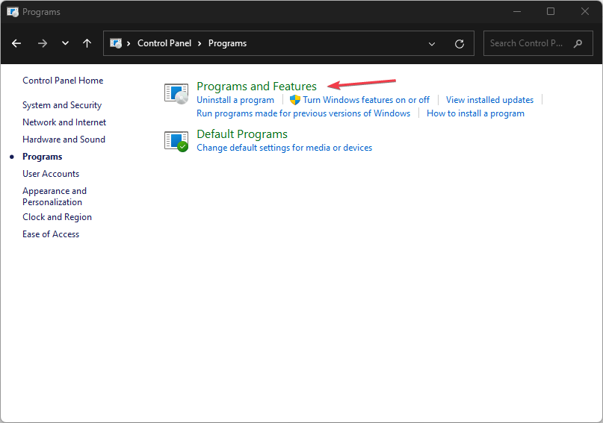Click the Default Programs icon
This screenshot has width=603, height=423.
pos(176,141)
